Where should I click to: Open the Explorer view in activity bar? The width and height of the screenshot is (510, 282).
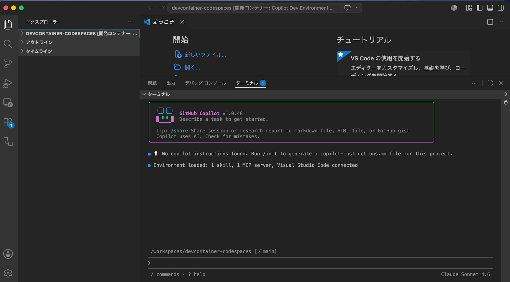click(8, 24)
